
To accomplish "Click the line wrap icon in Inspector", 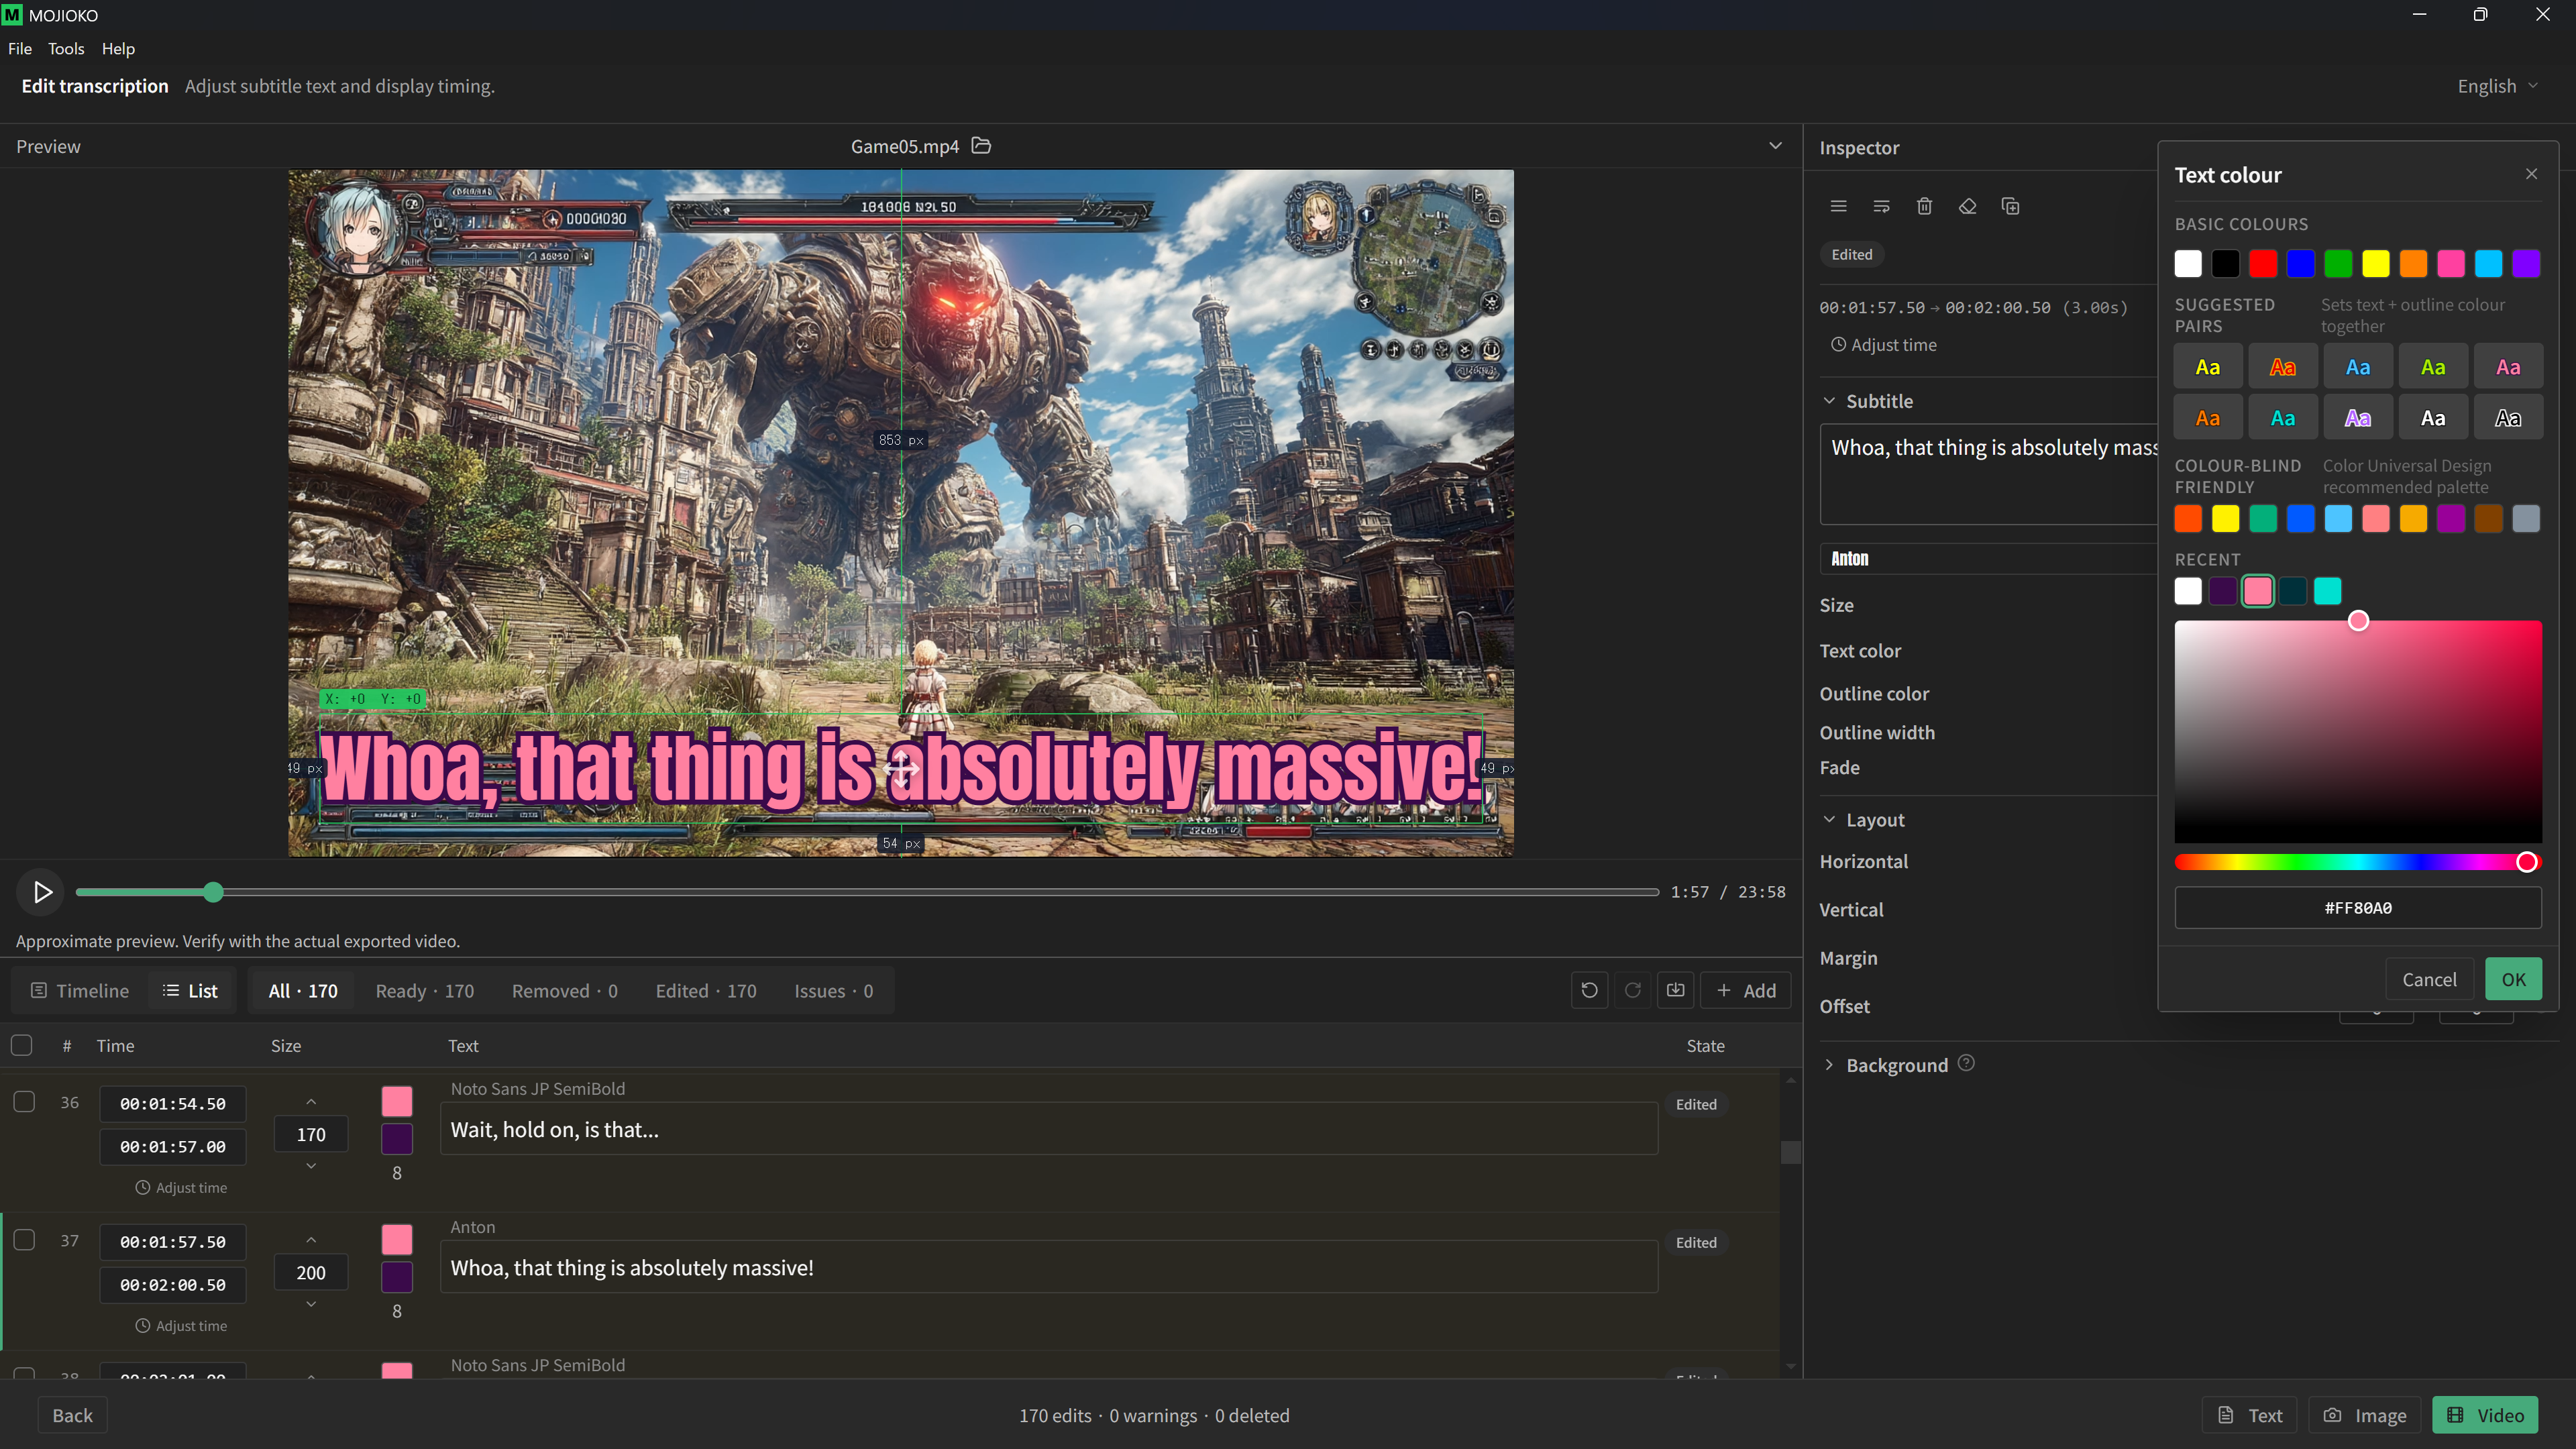I will (1881, 206).
